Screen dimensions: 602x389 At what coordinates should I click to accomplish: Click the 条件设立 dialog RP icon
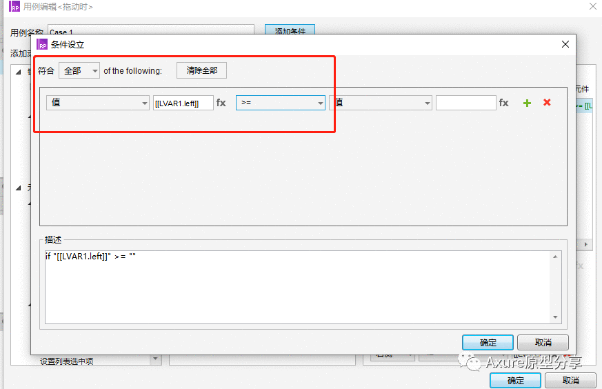click(x=42, y=45)
